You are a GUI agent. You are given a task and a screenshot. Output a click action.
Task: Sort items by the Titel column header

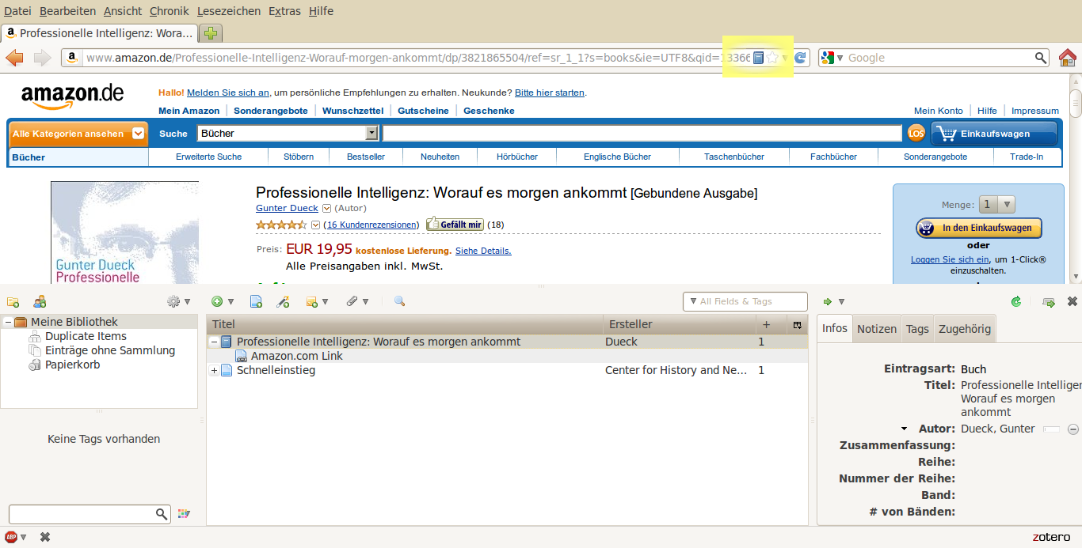pyautogui.click(x=405, y=324)
